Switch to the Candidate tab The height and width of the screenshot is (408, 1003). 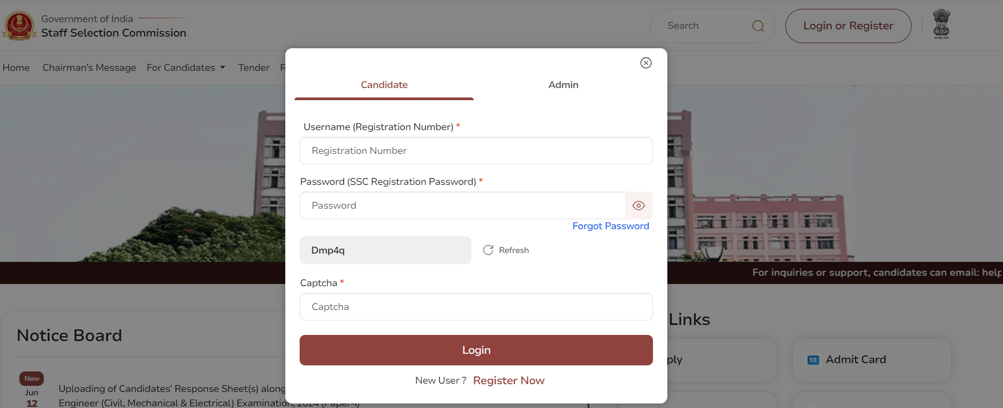[384, 85]
